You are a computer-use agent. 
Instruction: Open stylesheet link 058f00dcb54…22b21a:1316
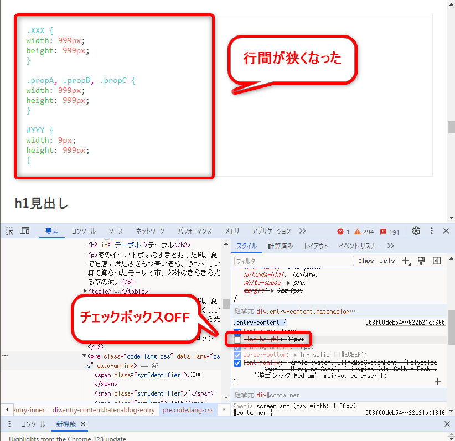point(405,413)
